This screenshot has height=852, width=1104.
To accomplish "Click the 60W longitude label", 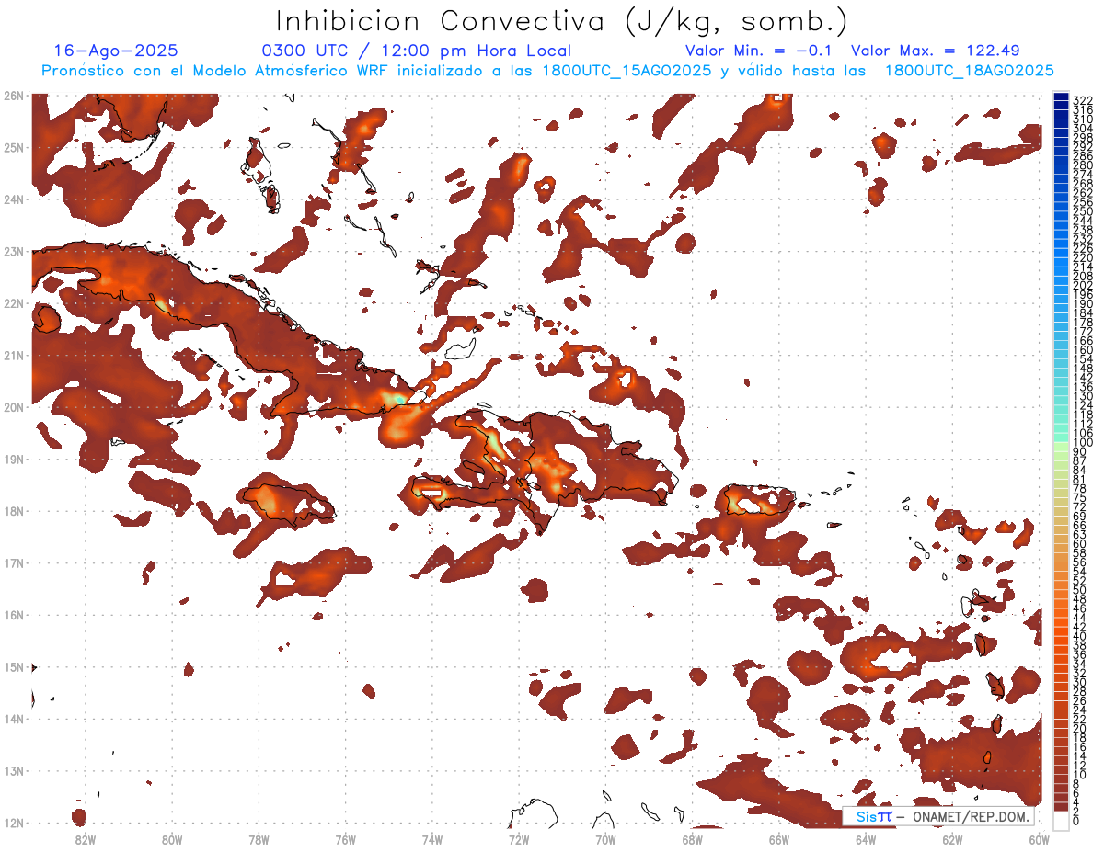I will pos(1040,839).
